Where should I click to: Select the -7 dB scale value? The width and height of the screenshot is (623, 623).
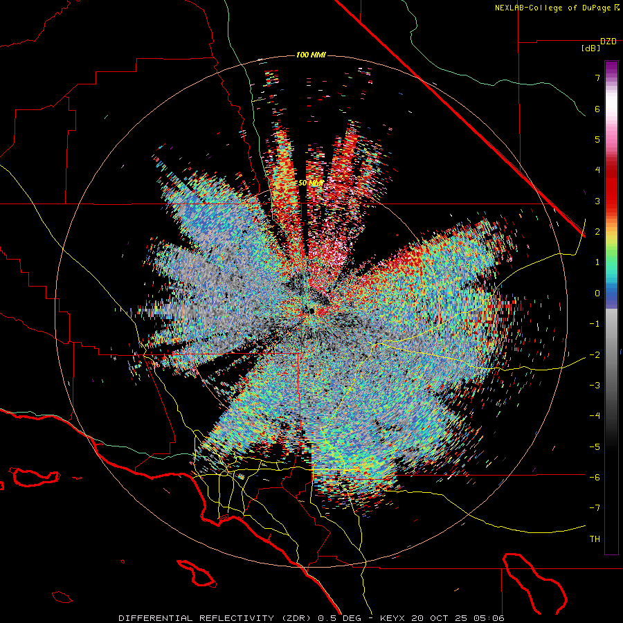pos(595,508)
